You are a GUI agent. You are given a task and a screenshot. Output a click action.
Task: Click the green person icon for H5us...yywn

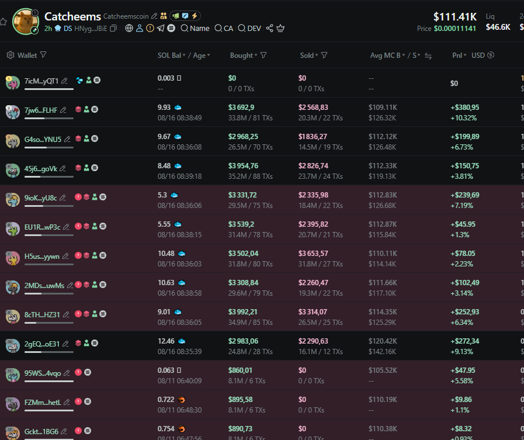pyautogui.click(x=95, y=255)
